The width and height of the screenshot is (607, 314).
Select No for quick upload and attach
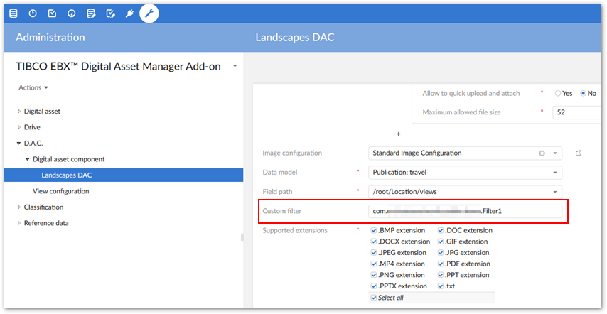(x=583, y=93)
